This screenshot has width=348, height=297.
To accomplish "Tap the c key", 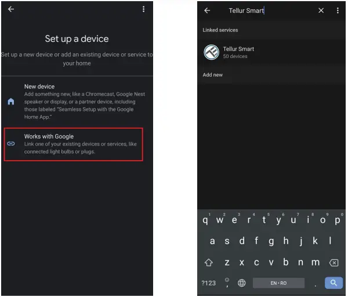I will tap(256, 263).
